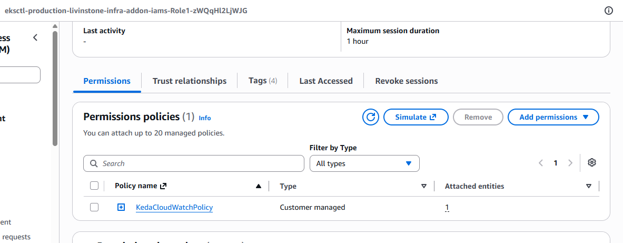Open the Trust relationships tab
Screen dimensions: 623x243
tap(190, 81)
